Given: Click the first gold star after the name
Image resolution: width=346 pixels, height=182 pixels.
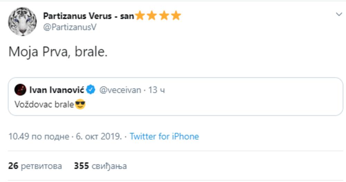Looking at the screenshot, I should (x=140, y=16).
